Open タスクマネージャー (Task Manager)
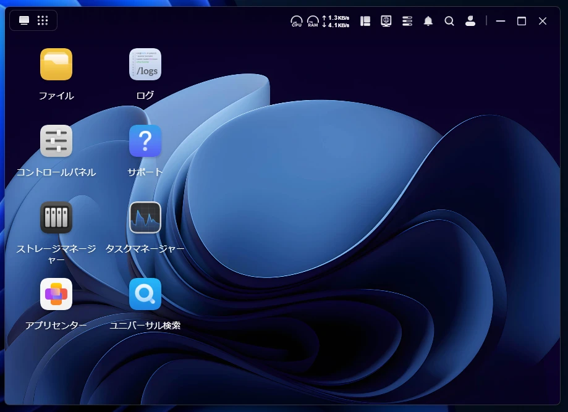Viewport: 568px width, 412px height. 145,218
